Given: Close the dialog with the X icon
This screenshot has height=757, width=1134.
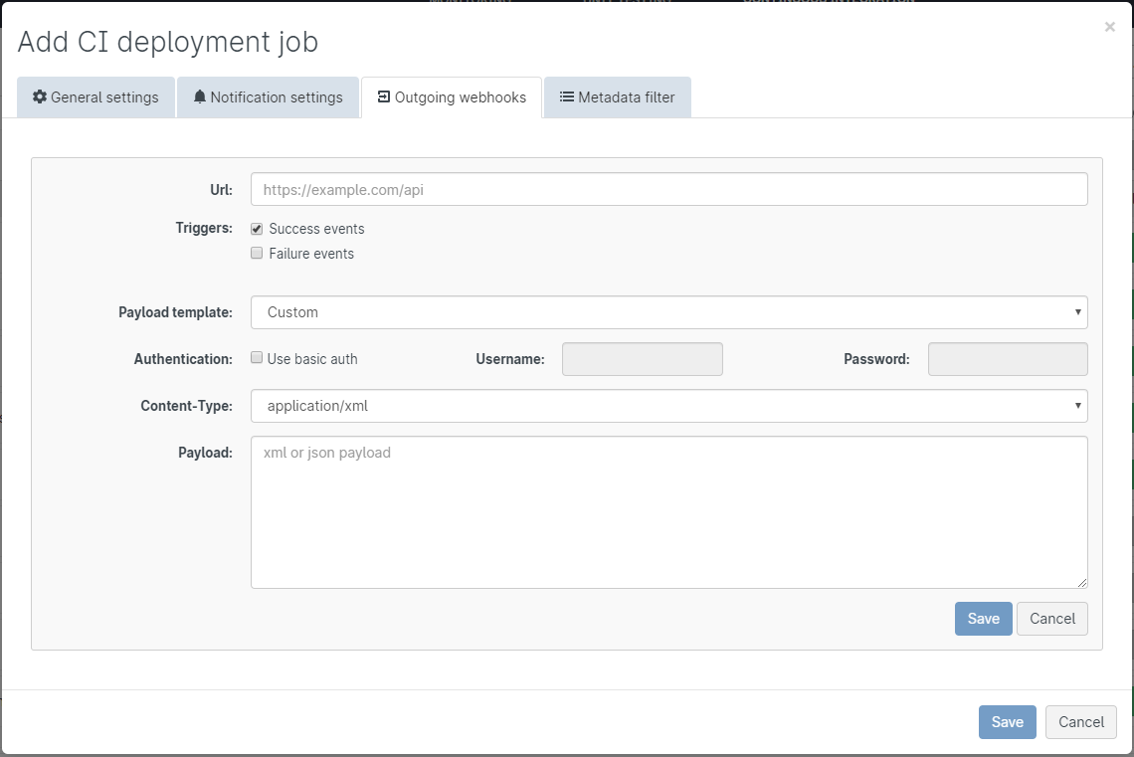Looking at the screenshot, I should 1109,28.
